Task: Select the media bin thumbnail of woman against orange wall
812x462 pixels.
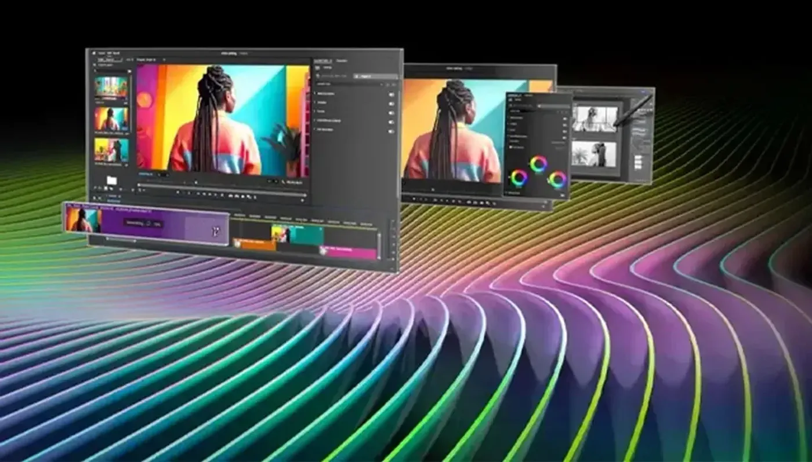Action: pos(111,119)
